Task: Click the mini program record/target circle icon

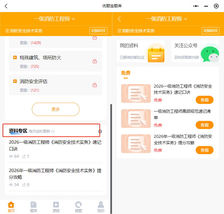Action: click(x=216, y=6)
